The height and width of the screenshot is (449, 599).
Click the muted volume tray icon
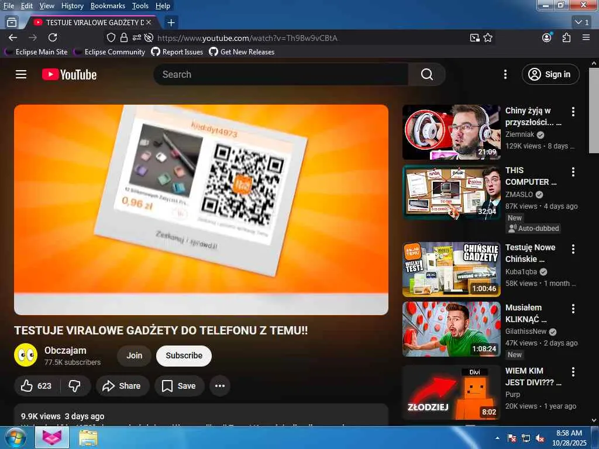point(540,438)
